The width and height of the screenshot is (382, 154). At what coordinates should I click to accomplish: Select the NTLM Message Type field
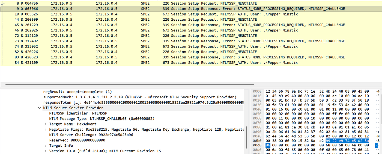(102, 119)
